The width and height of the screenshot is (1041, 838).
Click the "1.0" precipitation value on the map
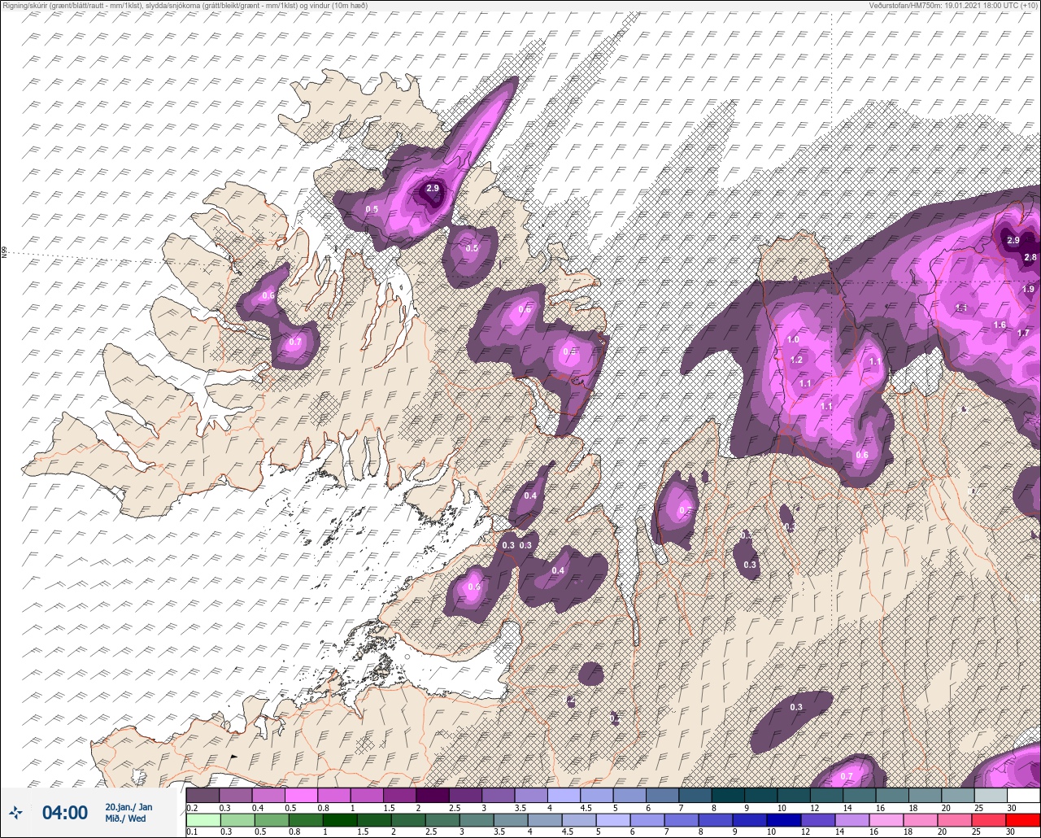coord(793,339)
